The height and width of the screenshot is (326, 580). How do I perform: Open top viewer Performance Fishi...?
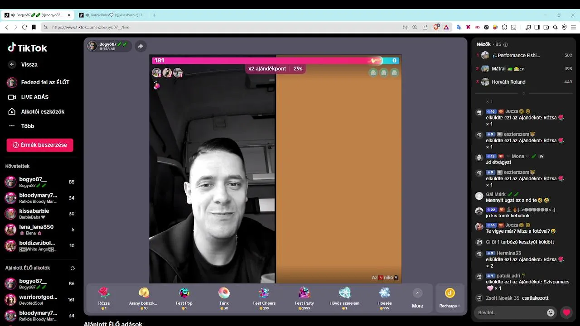click(x=523, y=55)
